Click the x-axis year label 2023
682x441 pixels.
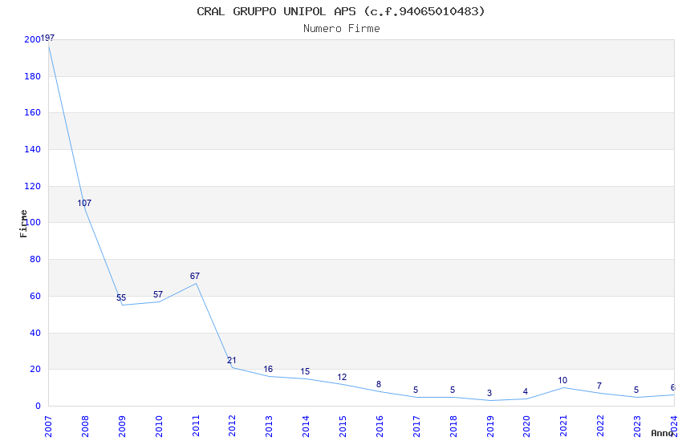[637, 427]
